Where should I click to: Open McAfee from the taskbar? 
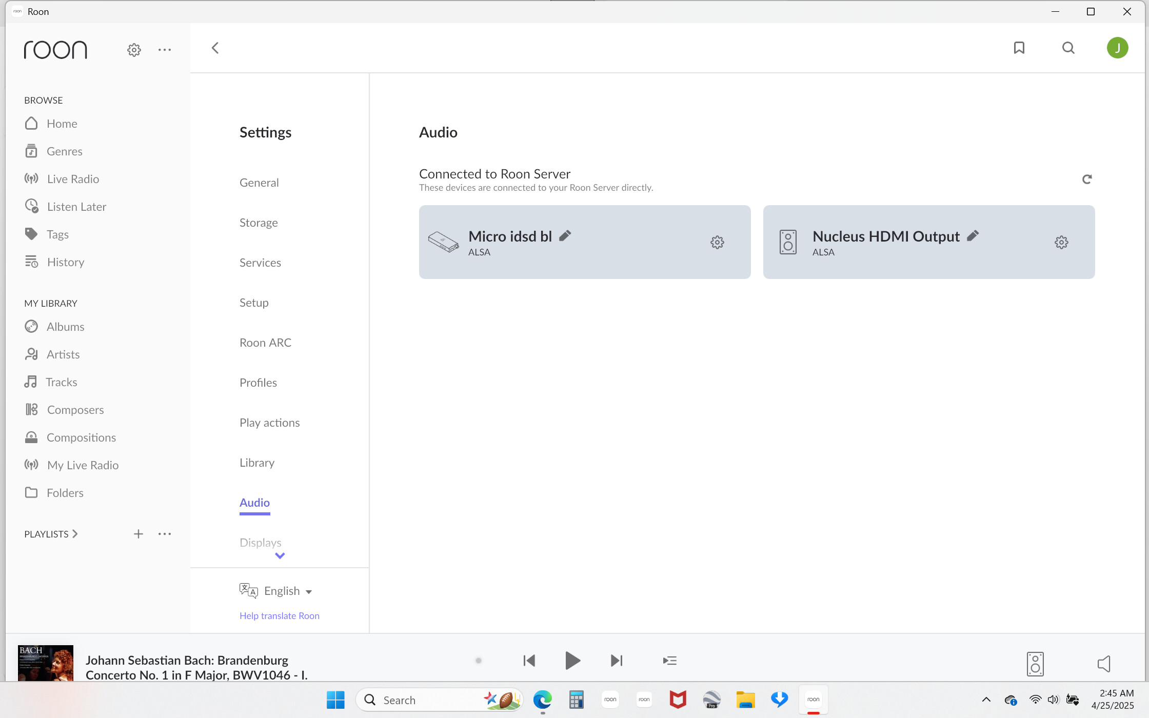tap(678, 700)
